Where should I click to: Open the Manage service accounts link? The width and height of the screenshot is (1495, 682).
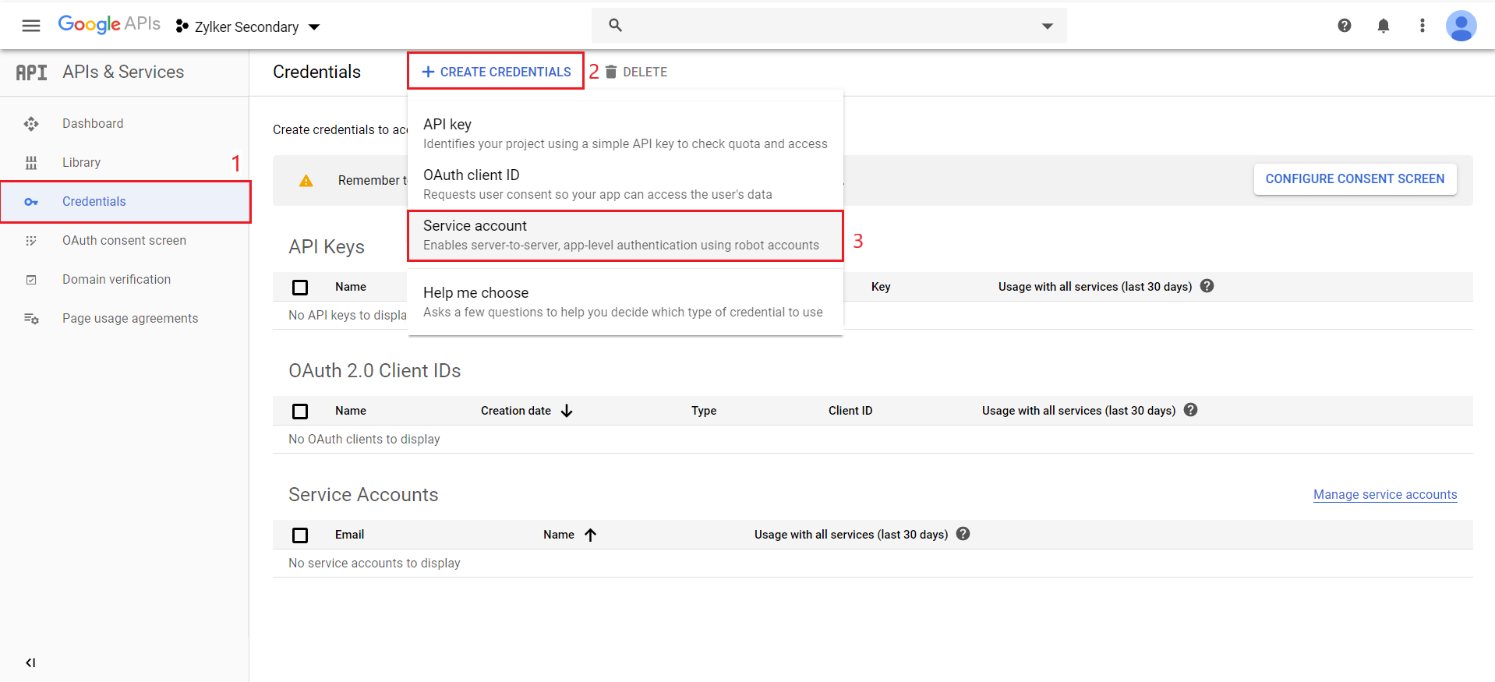click(x=1384, y=494)
